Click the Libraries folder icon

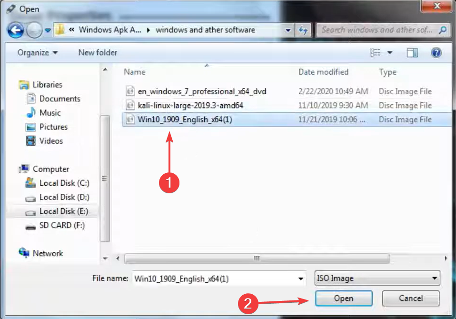point(24,85)
